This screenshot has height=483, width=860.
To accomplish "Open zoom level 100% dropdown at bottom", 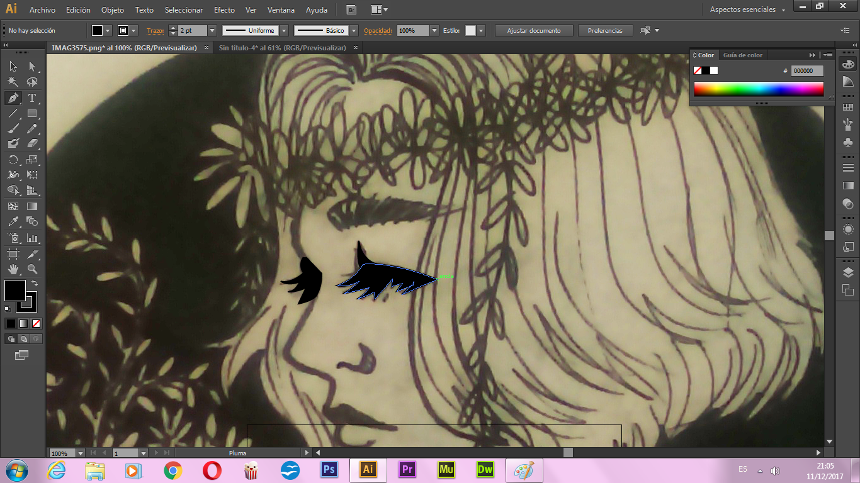I will point(80,453).
